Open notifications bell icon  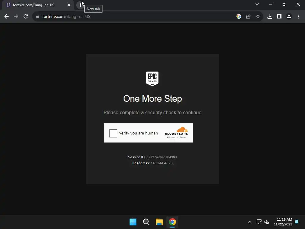[x=297, y=222]
